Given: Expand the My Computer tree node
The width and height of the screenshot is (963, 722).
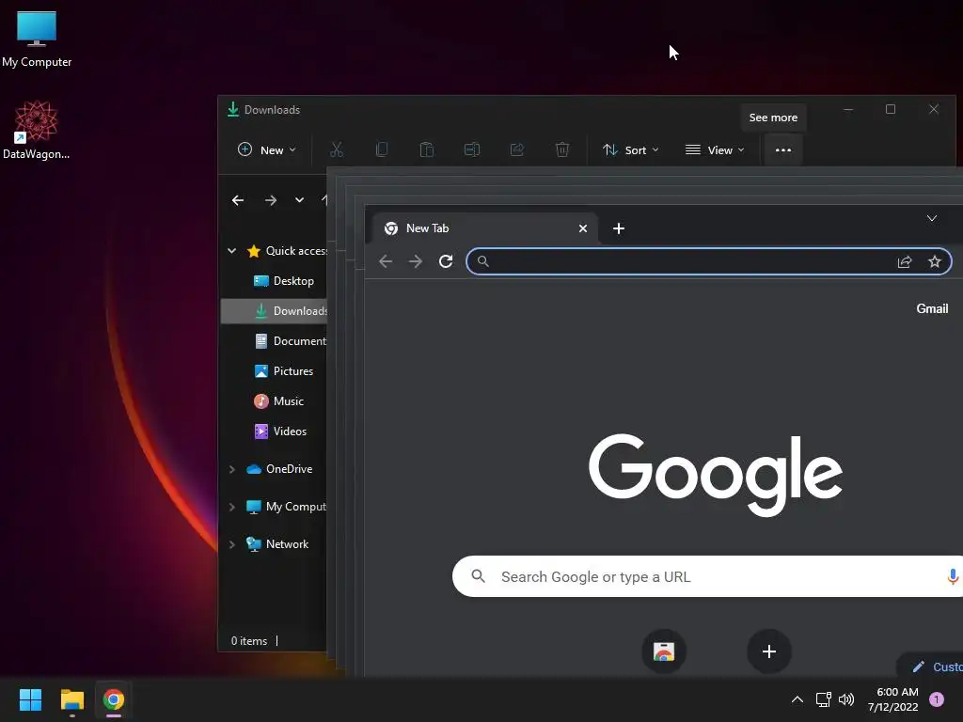Looking at the screenshot, I should pos(231,507).
